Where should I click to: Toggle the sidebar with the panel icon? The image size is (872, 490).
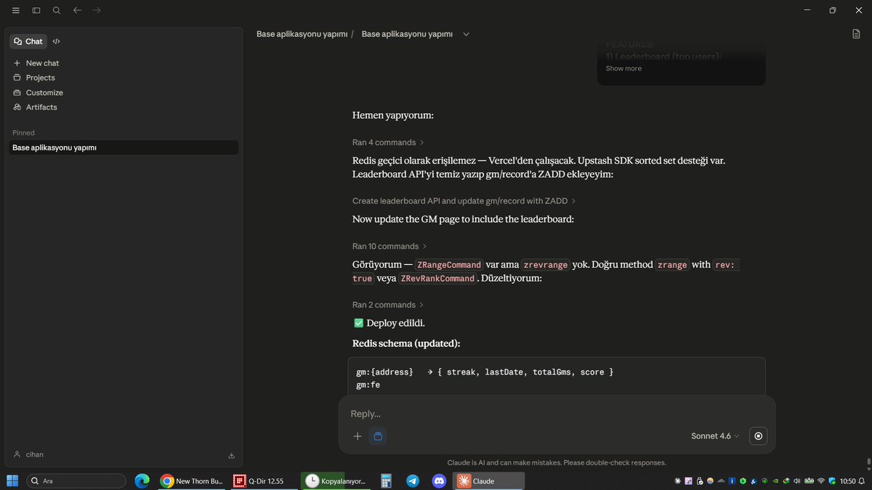point(36,10)
